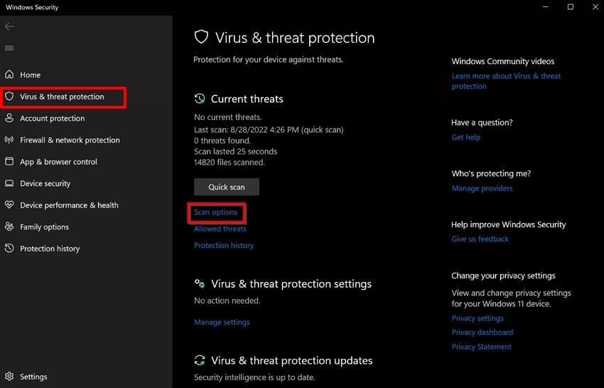The height and width of the screenshot is (388, 604).
Task: Click the Protection history clock icon
Action: (9, 249)
